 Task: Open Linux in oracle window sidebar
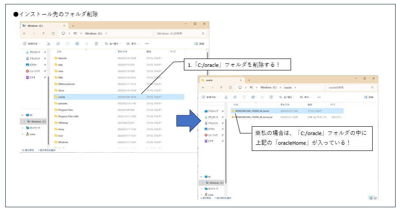click(x=209, y=194)
